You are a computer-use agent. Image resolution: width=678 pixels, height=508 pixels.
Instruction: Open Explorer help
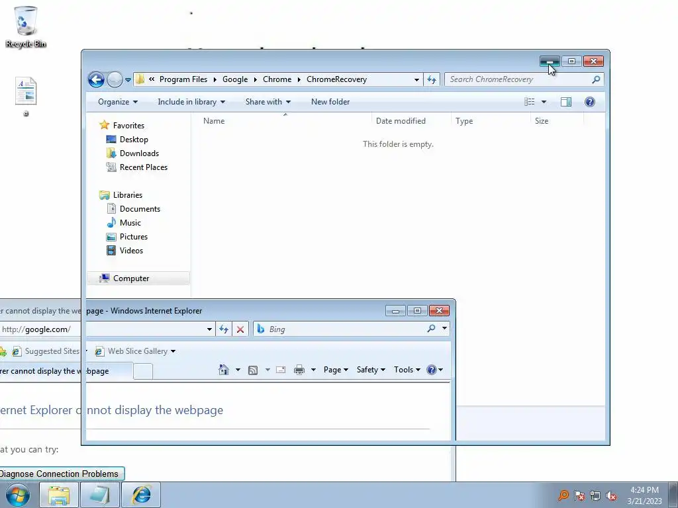[590, 102]
